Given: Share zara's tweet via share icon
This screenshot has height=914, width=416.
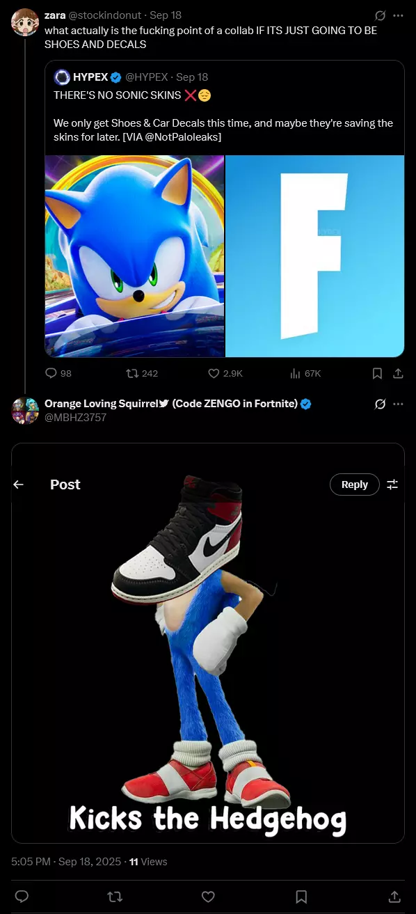Looking at the screenshot, I should pos(398,373).
